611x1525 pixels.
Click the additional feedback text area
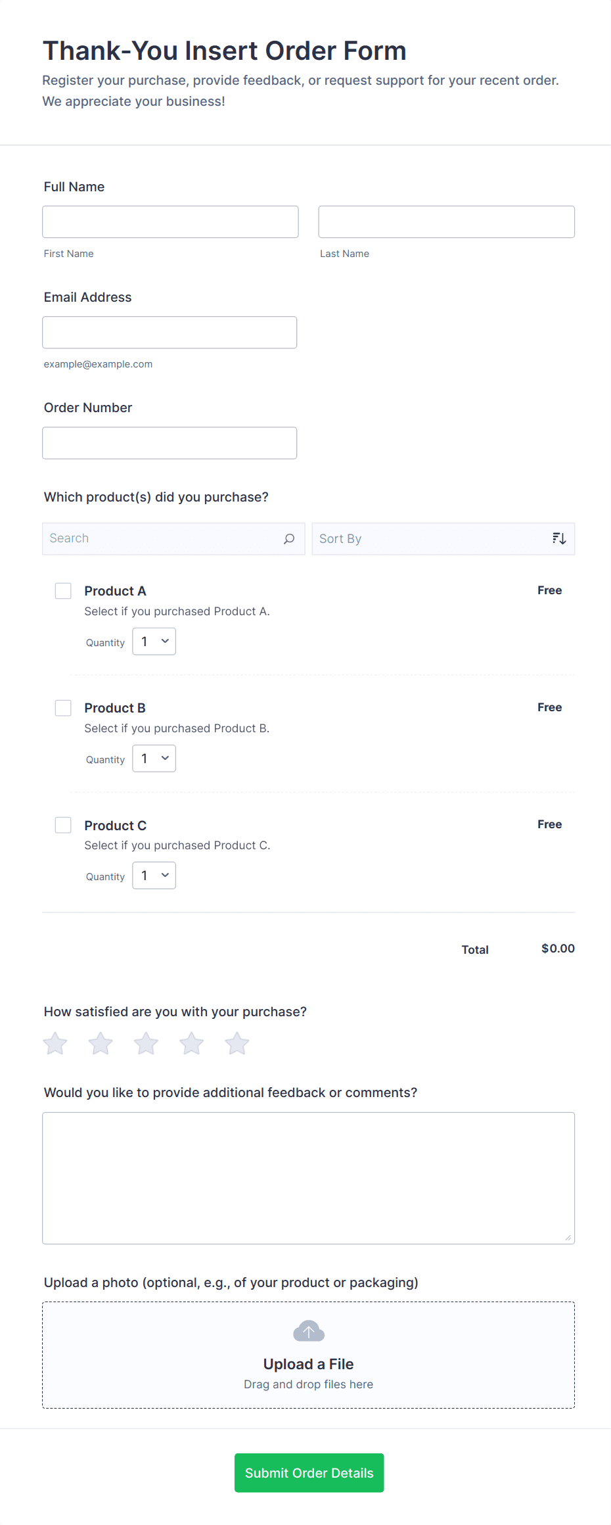point(309,1178)
